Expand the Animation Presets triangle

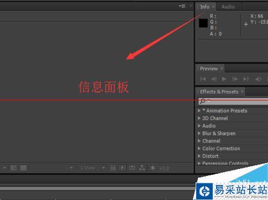tap(199, 111)
